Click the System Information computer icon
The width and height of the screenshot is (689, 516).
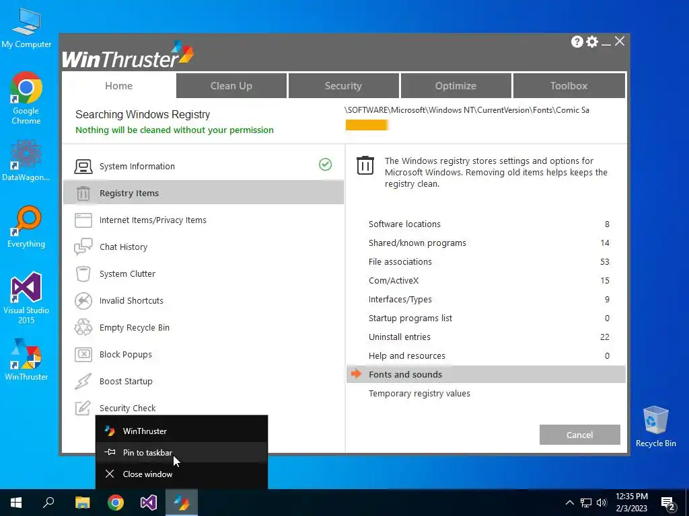click(83, 167)
